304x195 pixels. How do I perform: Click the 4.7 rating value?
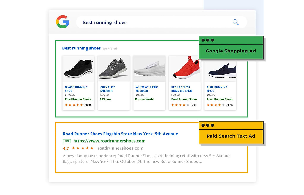pos(66,148)
